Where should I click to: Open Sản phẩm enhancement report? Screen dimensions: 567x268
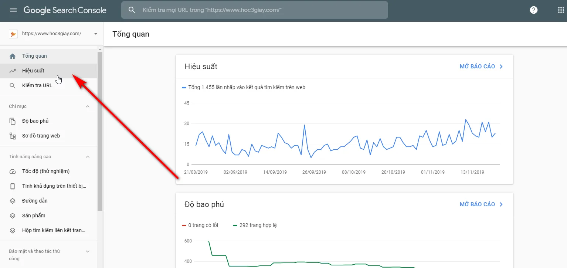[x=48, y=216]
